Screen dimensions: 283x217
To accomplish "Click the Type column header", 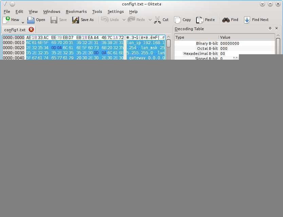I will pyautogui.click(x=196, y=37).
